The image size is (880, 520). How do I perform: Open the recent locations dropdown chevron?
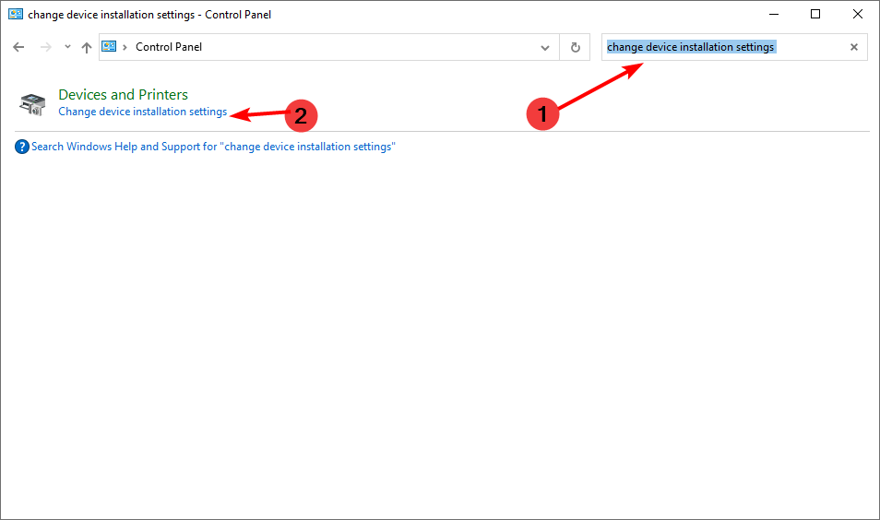point(67,47)
